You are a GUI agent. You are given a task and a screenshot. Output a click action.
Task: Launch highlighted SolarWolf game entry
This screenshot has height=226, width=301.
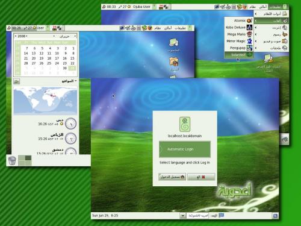coord(239,55)
